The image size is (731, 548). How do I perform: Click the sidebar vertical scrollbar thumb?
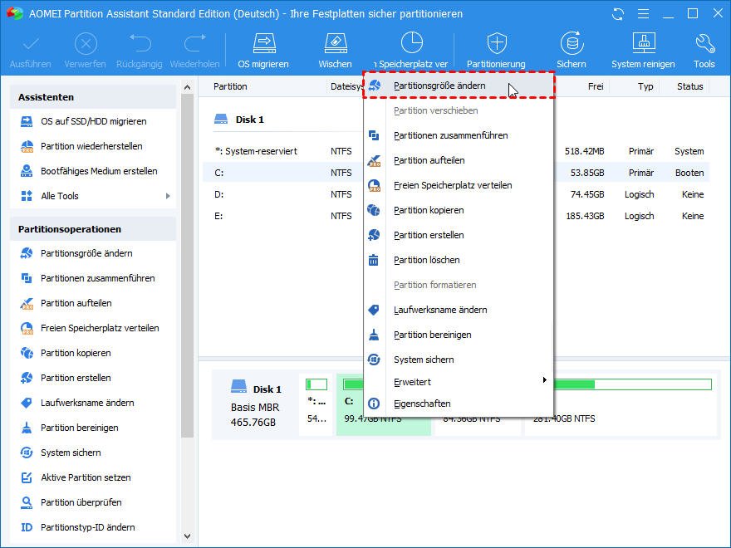tap(187, 266)
